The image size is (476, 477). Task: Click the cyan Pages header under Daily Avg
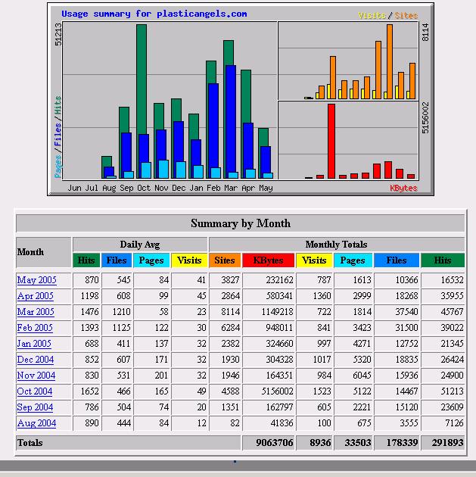[152, 260]
